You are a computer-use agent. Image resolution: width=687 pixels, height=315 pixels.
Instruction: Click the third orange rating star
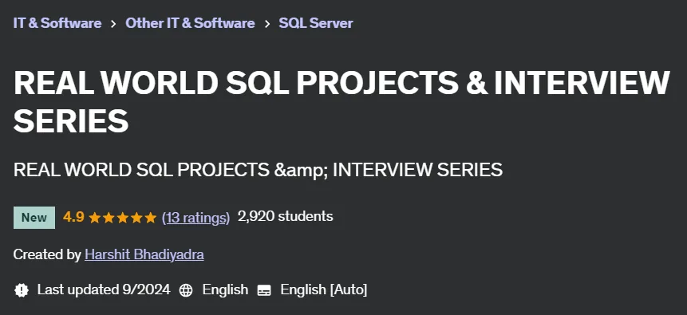(123, 217)
